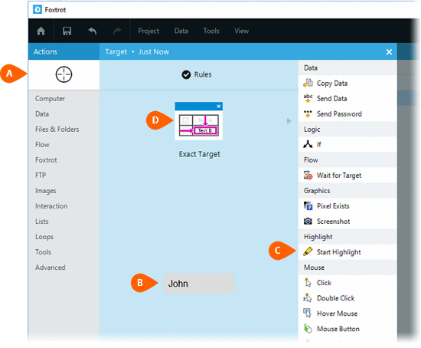Click the Undo arrow icon
Screen dimensions: 421x348
(x=92, y=31)
